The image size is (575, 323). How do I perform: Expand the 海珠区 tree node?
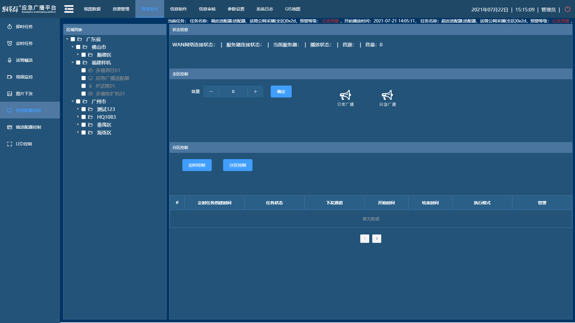tap(78, 132)
